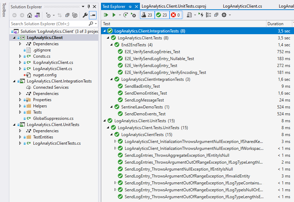Collapse the End2EndTests group
This screenshot has width=294, height=202.
(112, 45)
